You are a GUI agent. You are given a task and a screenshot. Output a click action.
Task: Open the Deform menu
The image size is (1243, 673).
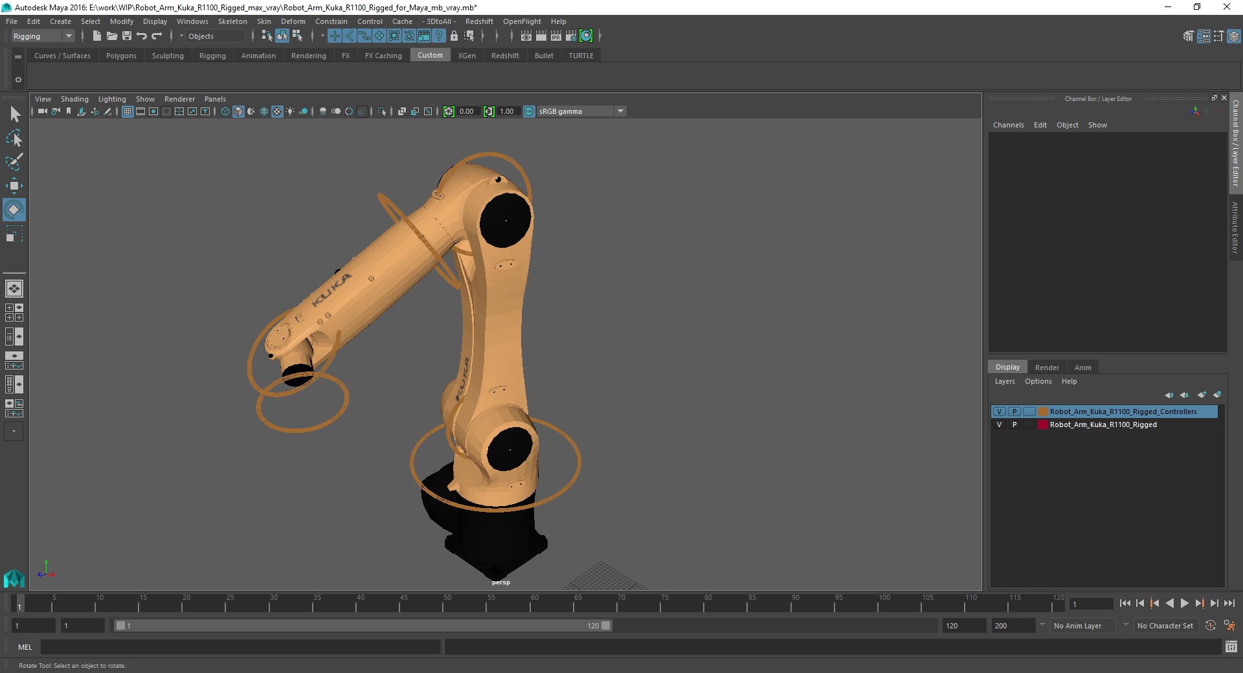point(293,21)
